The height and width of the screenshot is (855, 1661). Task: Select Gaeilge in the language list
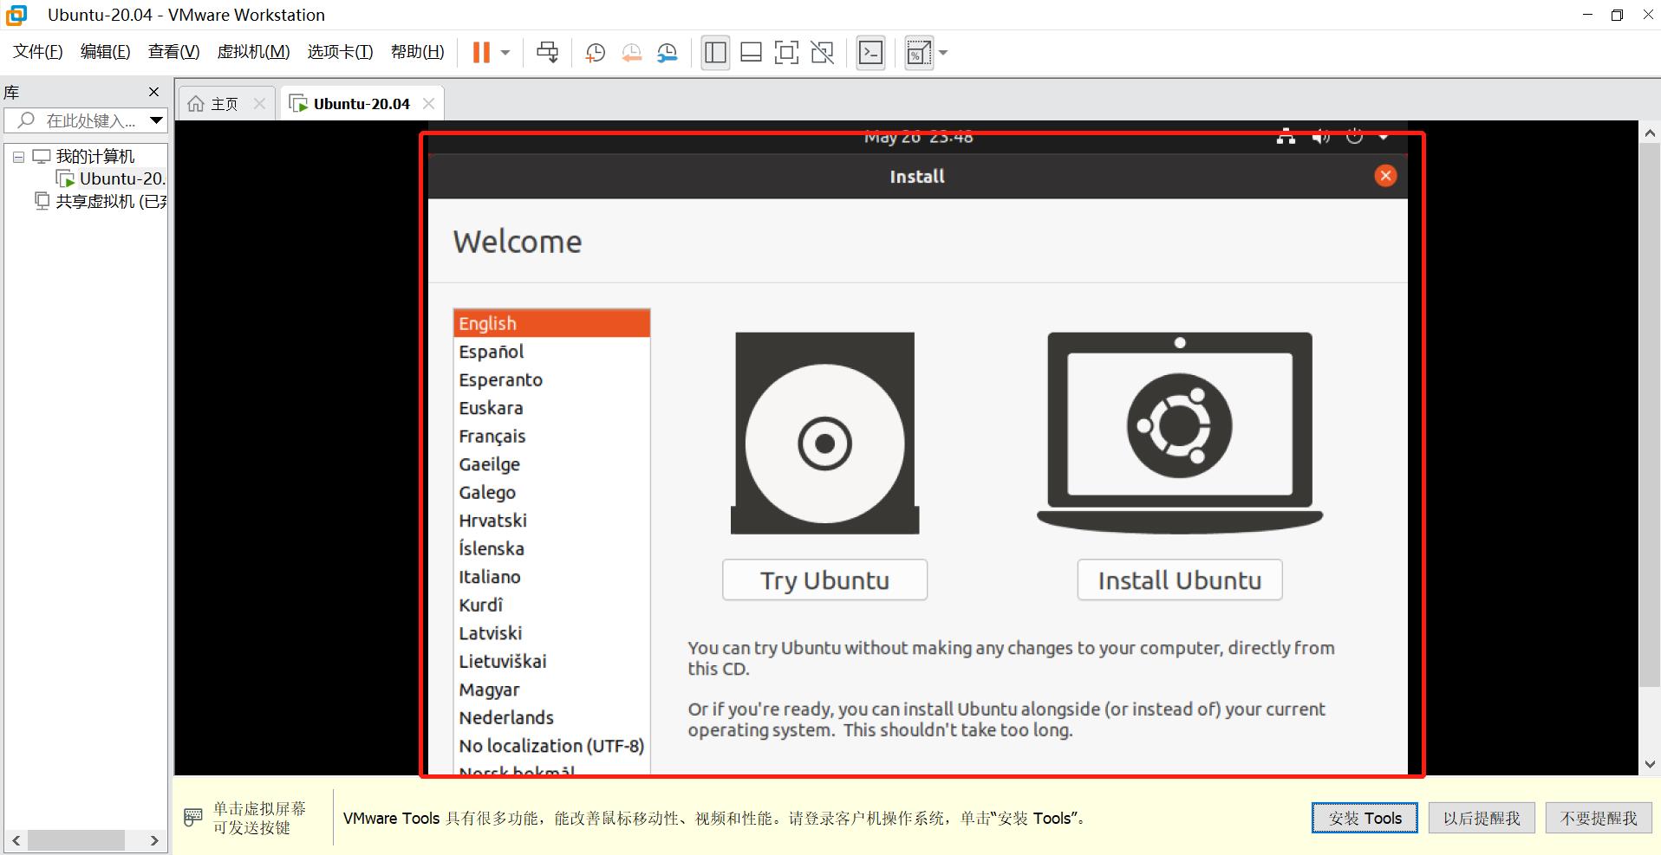tap(551, 464)
